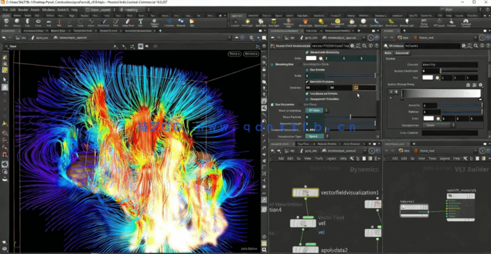This screenshot has height=254, width=491.
Task: Open Tools menu in VEX Builder network
Action: 432,158
